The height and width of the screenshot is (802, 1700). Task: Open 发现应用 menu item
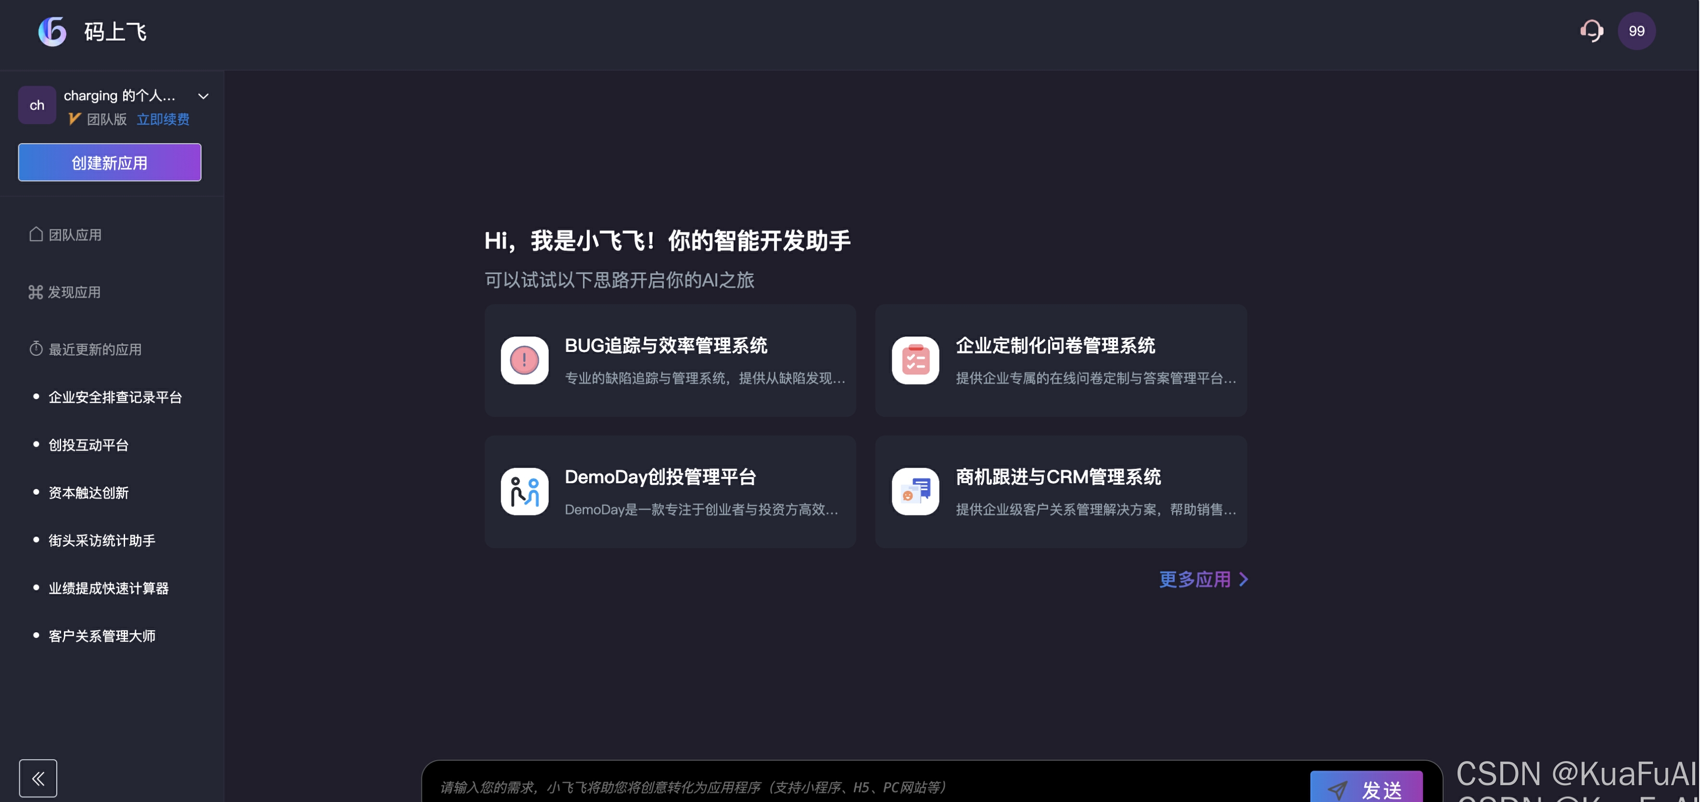click(64, 292)
